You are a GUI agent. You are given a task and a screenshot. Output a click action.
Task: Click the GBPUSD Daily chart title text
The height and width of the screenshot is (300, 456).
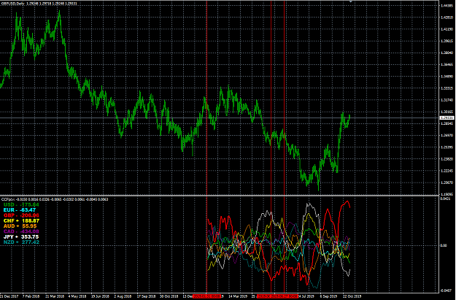(x=39, y=4)
